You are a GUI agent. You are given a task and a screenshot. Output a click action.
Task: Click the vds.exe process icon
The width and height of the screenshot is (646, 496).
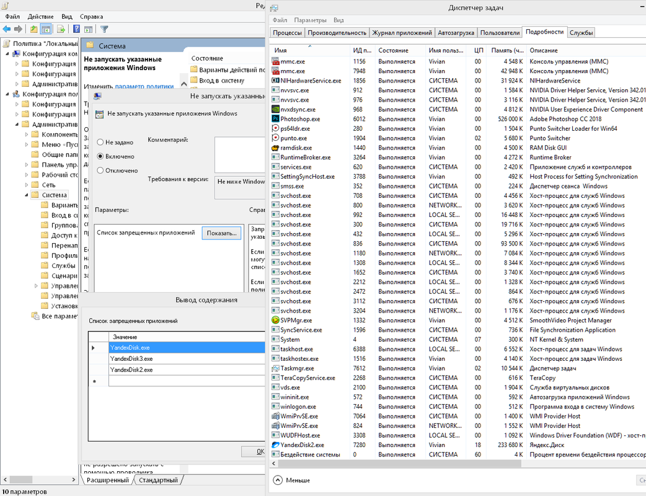[276, 387]
